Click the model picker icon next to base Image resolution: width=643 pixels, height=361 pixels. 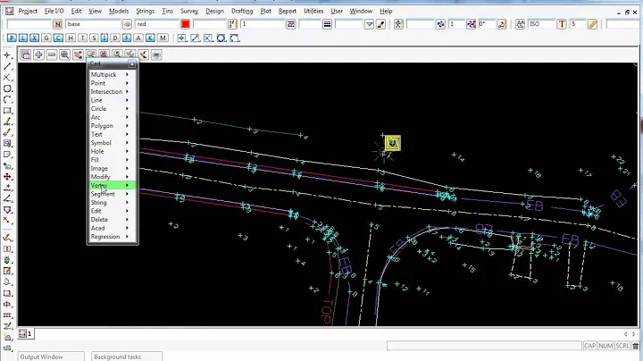[x=127, y=24]
